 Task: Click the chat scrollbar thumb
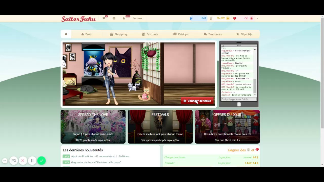tap(255, 86)
